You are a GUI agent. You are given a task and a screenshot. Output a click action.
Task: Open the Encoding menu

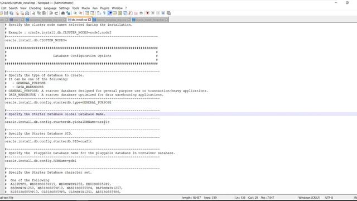click(x=35, y=8)
